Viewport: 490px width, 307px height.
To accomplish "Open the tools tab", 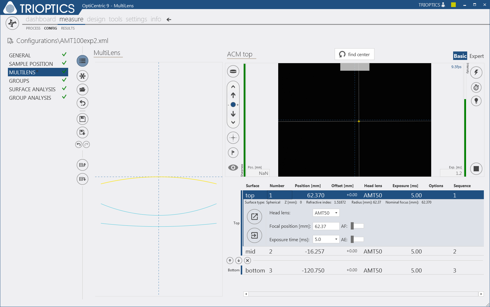I will coord(116,19).
